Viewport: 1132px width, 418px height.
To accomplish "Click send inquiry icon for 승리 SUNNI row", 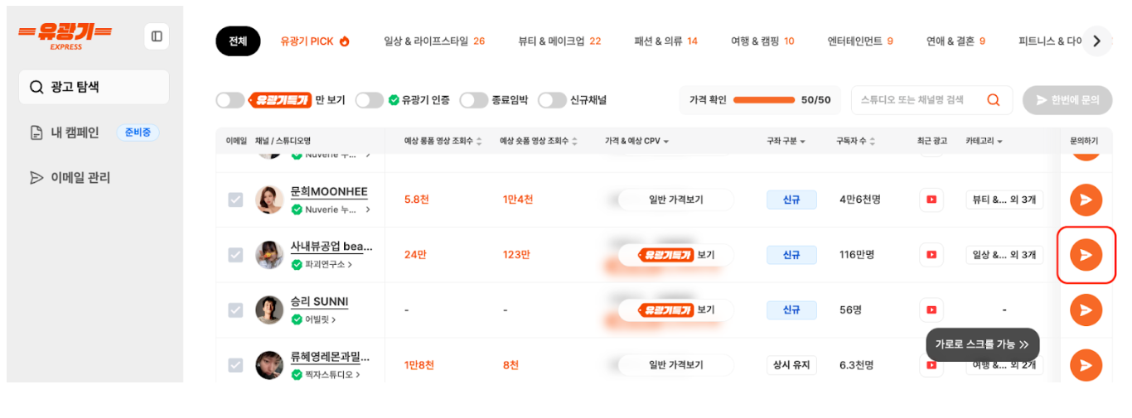I will [x=1086, y=310].
